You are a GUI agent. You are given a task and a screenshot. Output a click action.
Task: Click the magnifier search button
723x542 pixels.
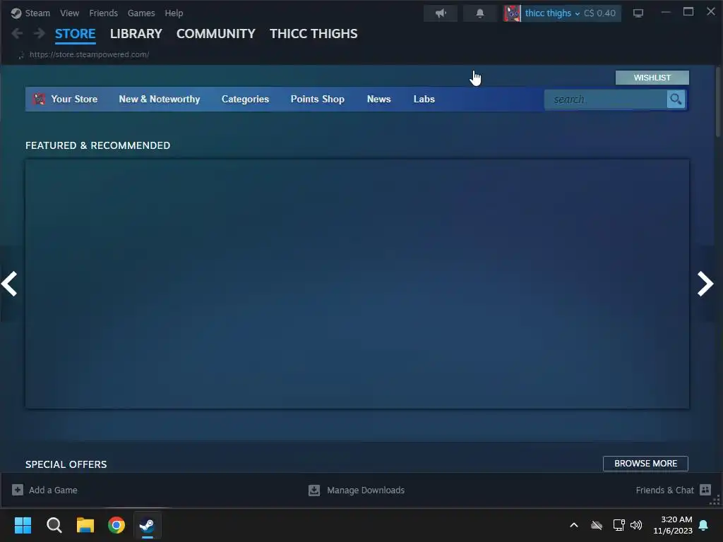676,99
